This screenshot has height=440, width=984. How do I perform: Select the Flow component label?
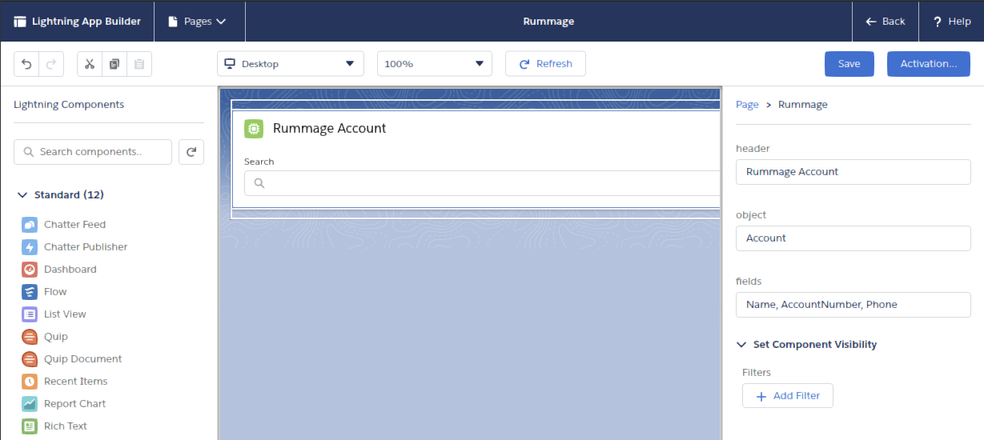point(55,292)
